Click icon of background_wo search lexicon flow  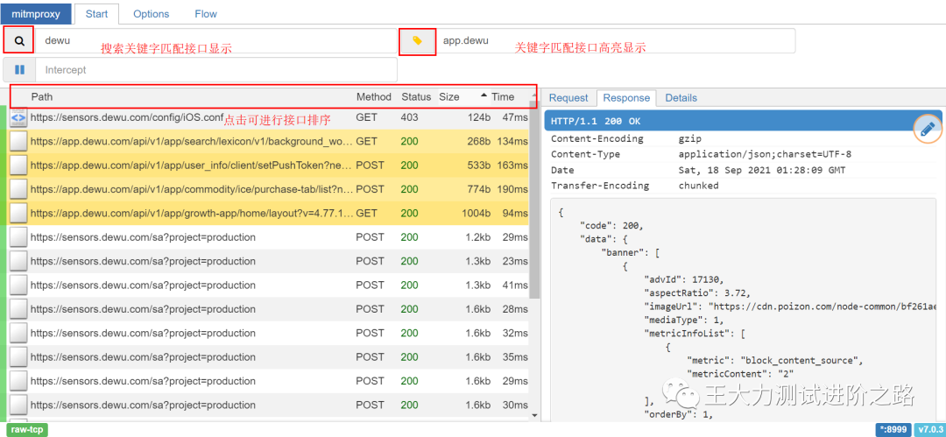[x=18, y=141]
